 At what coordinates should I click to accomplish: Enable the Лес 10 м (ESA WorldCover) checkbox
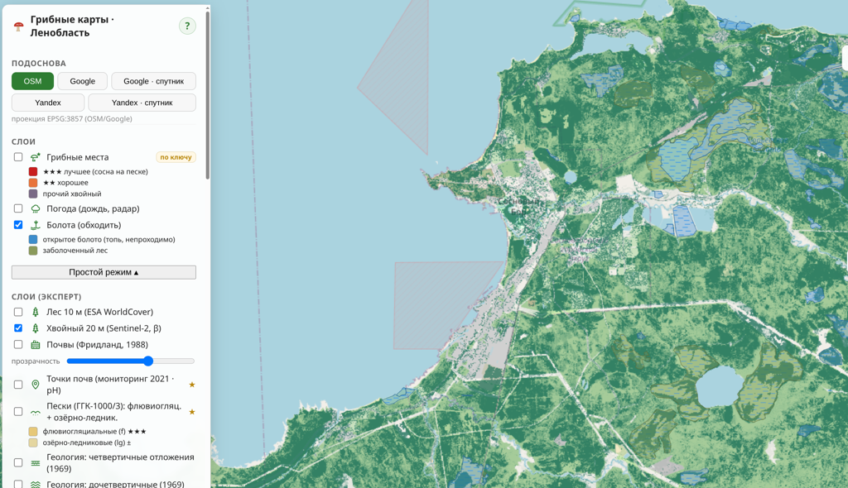[x=18, y=312]
